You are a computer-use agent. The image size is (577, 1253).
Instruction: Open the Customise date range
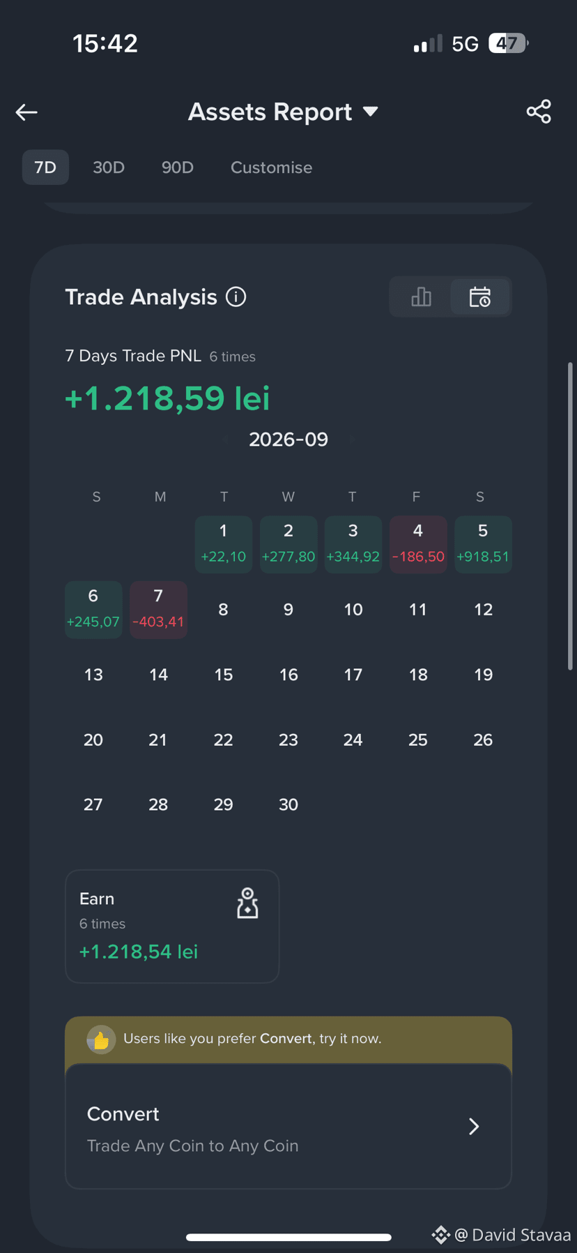(272, 167)
